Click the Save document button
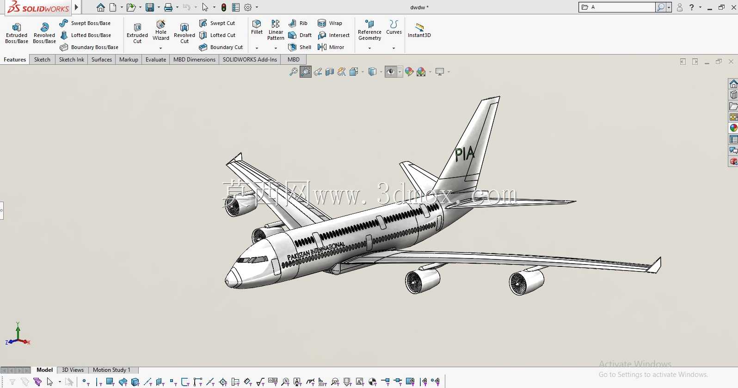The image size is (738, 388). tap(149, 7)
